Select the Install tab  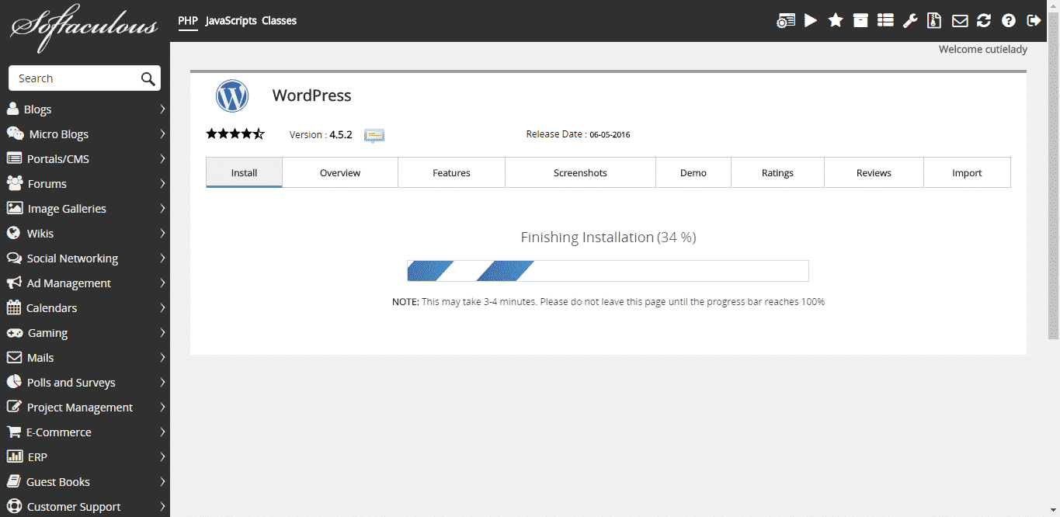point(244,172)
